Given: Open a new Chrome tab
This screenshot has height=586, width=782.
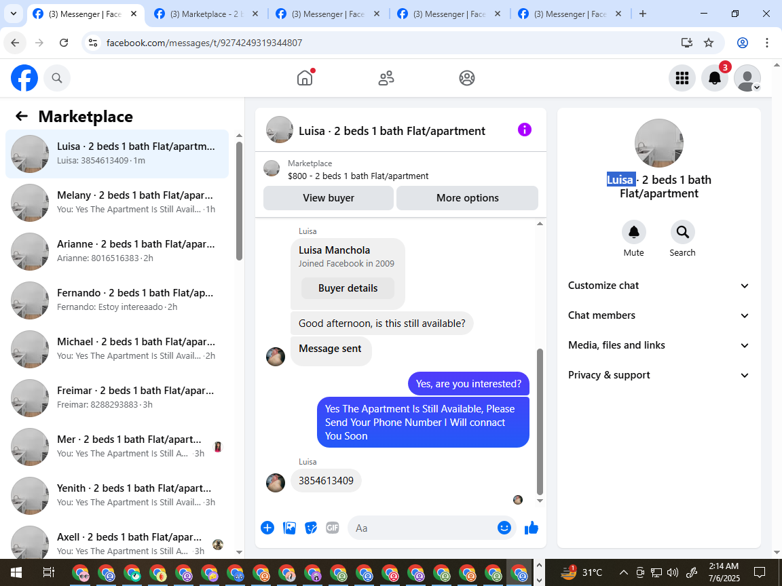Looking at the screenshot, I should click(643, 14).
